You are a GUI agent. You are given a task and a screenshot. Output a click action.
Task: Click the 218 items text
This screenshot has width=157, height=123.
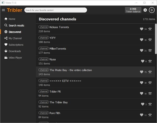point(44,31)
